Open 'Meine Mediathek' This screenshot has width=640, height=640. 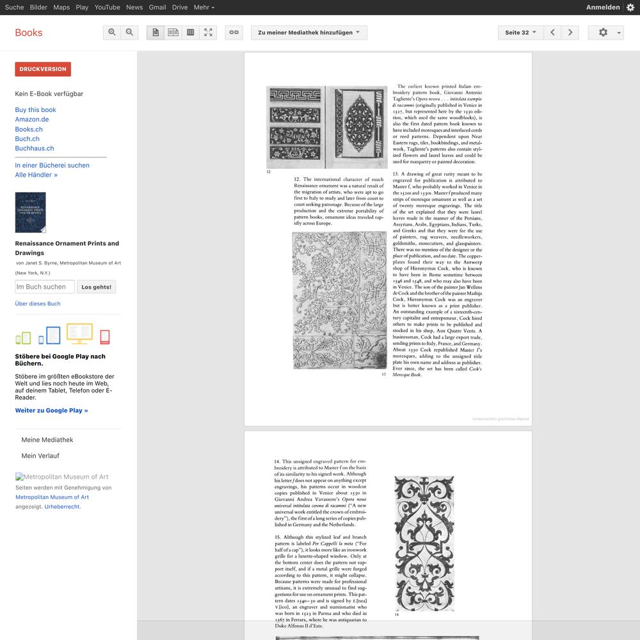(x=47, y=440)
